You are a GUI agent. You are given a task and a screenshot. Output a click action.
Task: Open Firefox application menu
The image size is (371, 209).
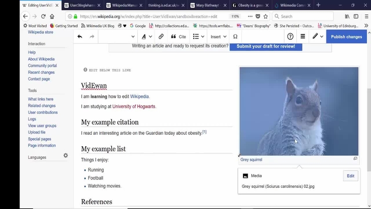coord(366,17)
